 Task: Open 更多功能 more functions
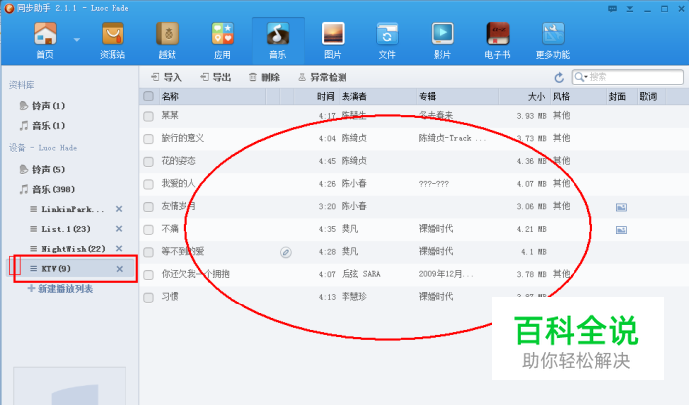click(553, 41)
